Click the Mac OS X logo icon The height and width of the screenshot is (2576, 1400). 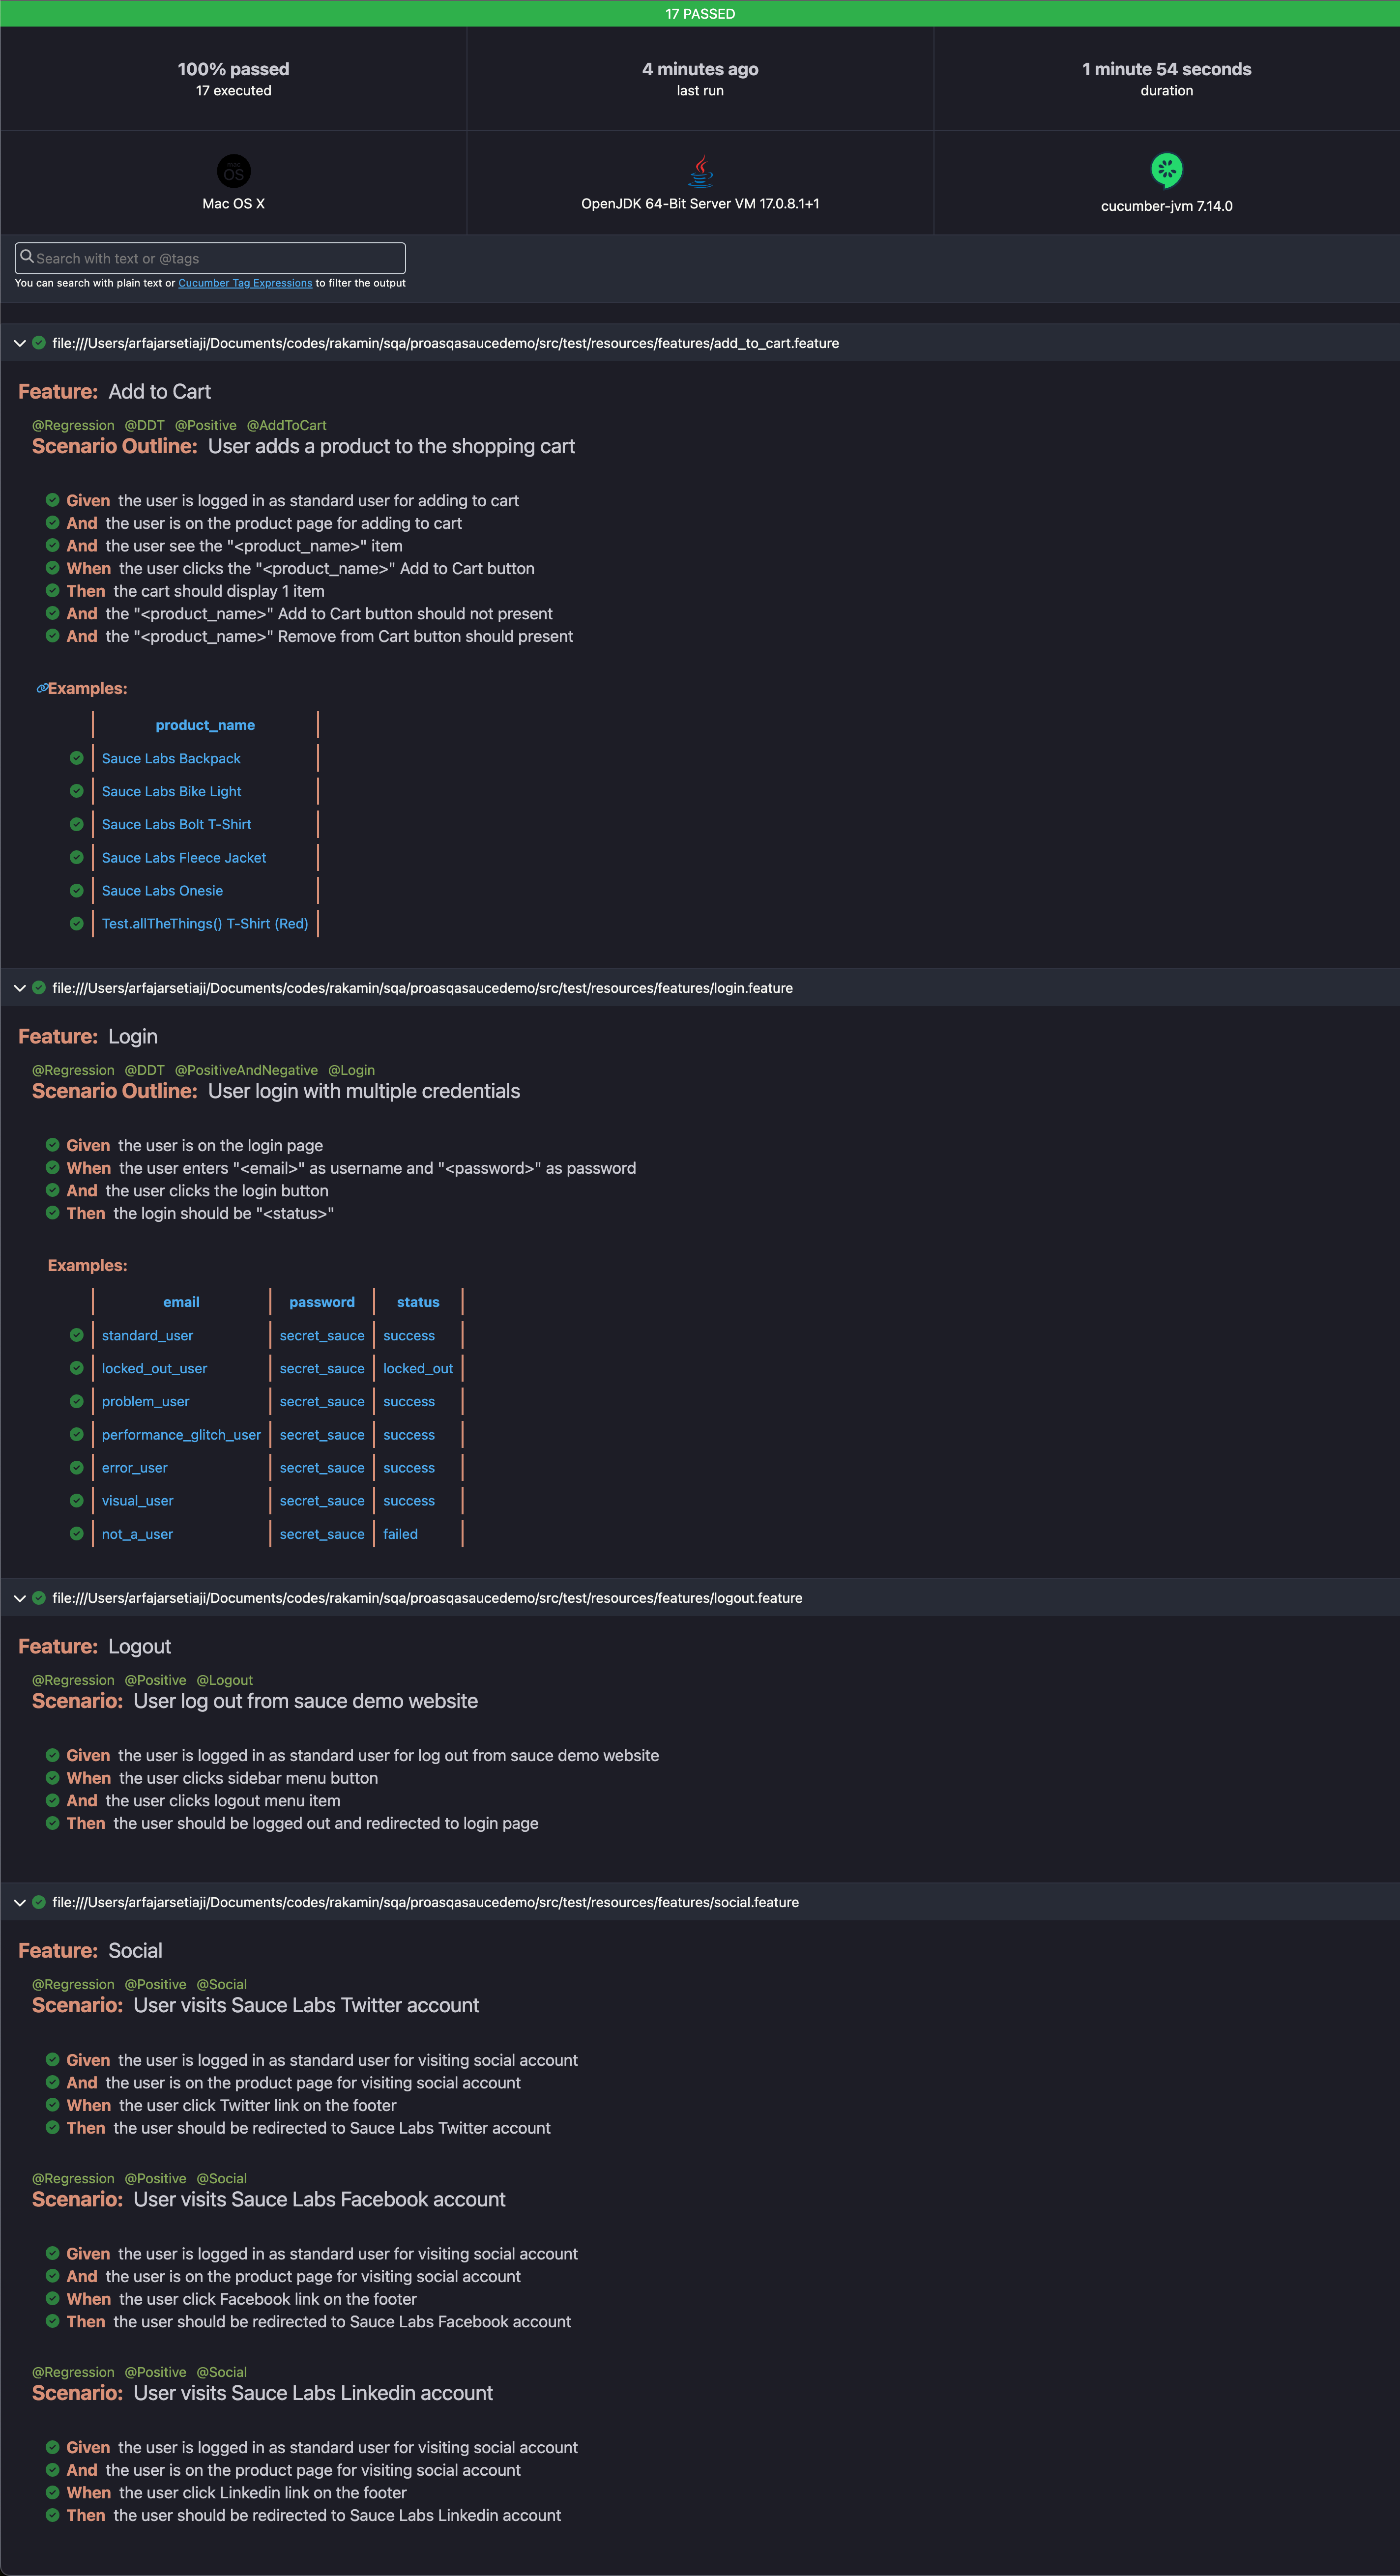[233, 171]
